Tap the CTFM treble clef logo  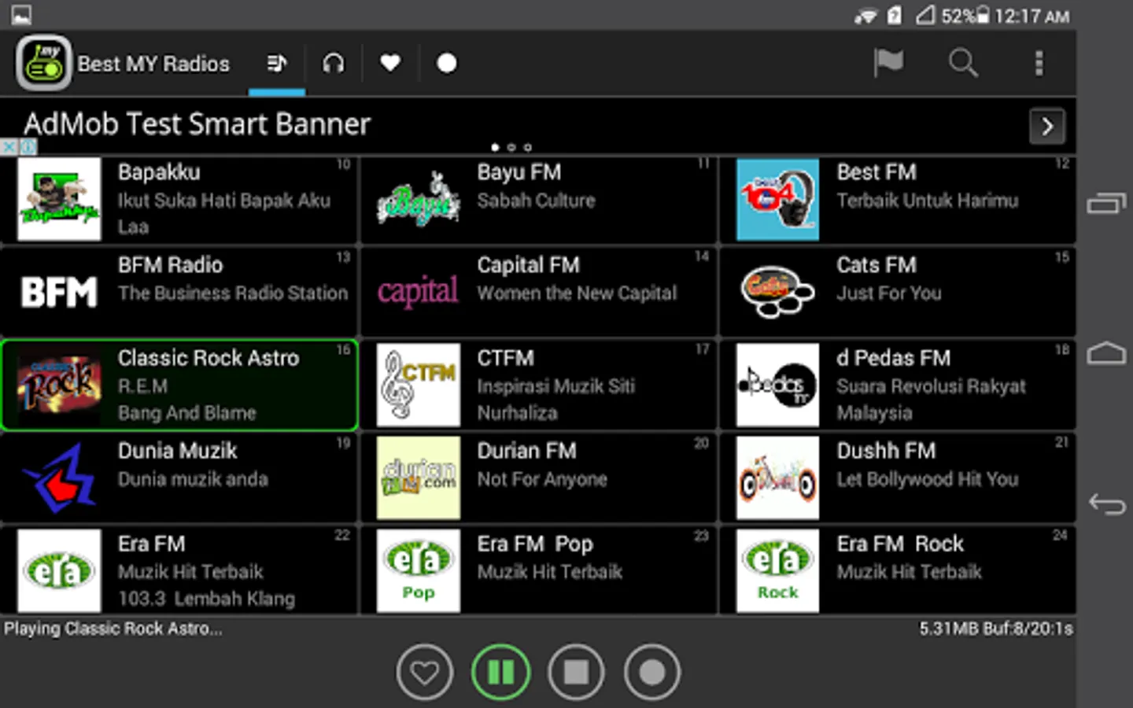(419, 385)
